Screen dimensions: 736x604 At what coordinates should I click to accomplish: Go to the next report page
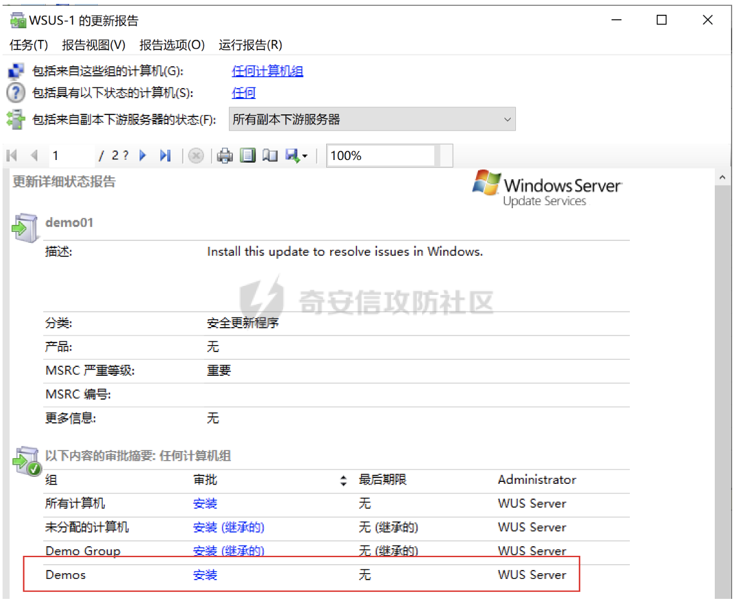[143, 155]
